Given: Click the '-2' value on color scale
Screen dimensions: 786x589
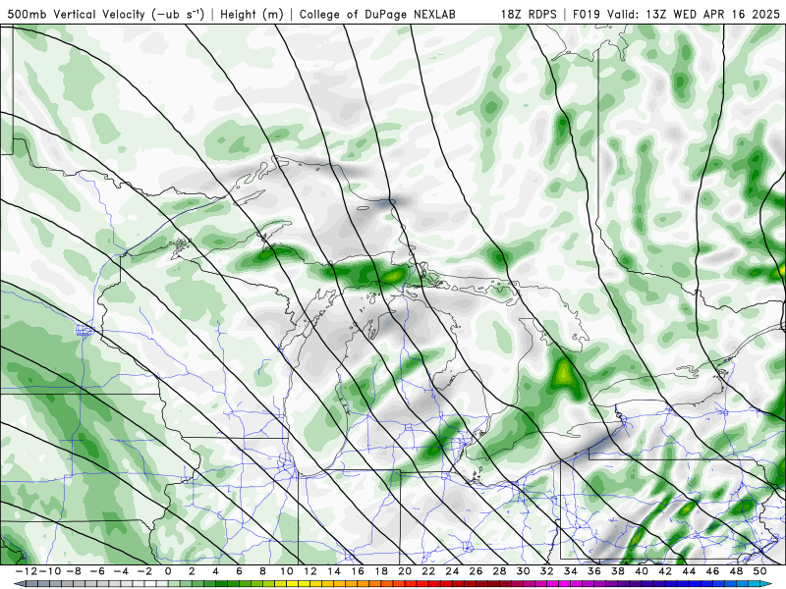Looking at the screenshot, I should tap(143, 571).
